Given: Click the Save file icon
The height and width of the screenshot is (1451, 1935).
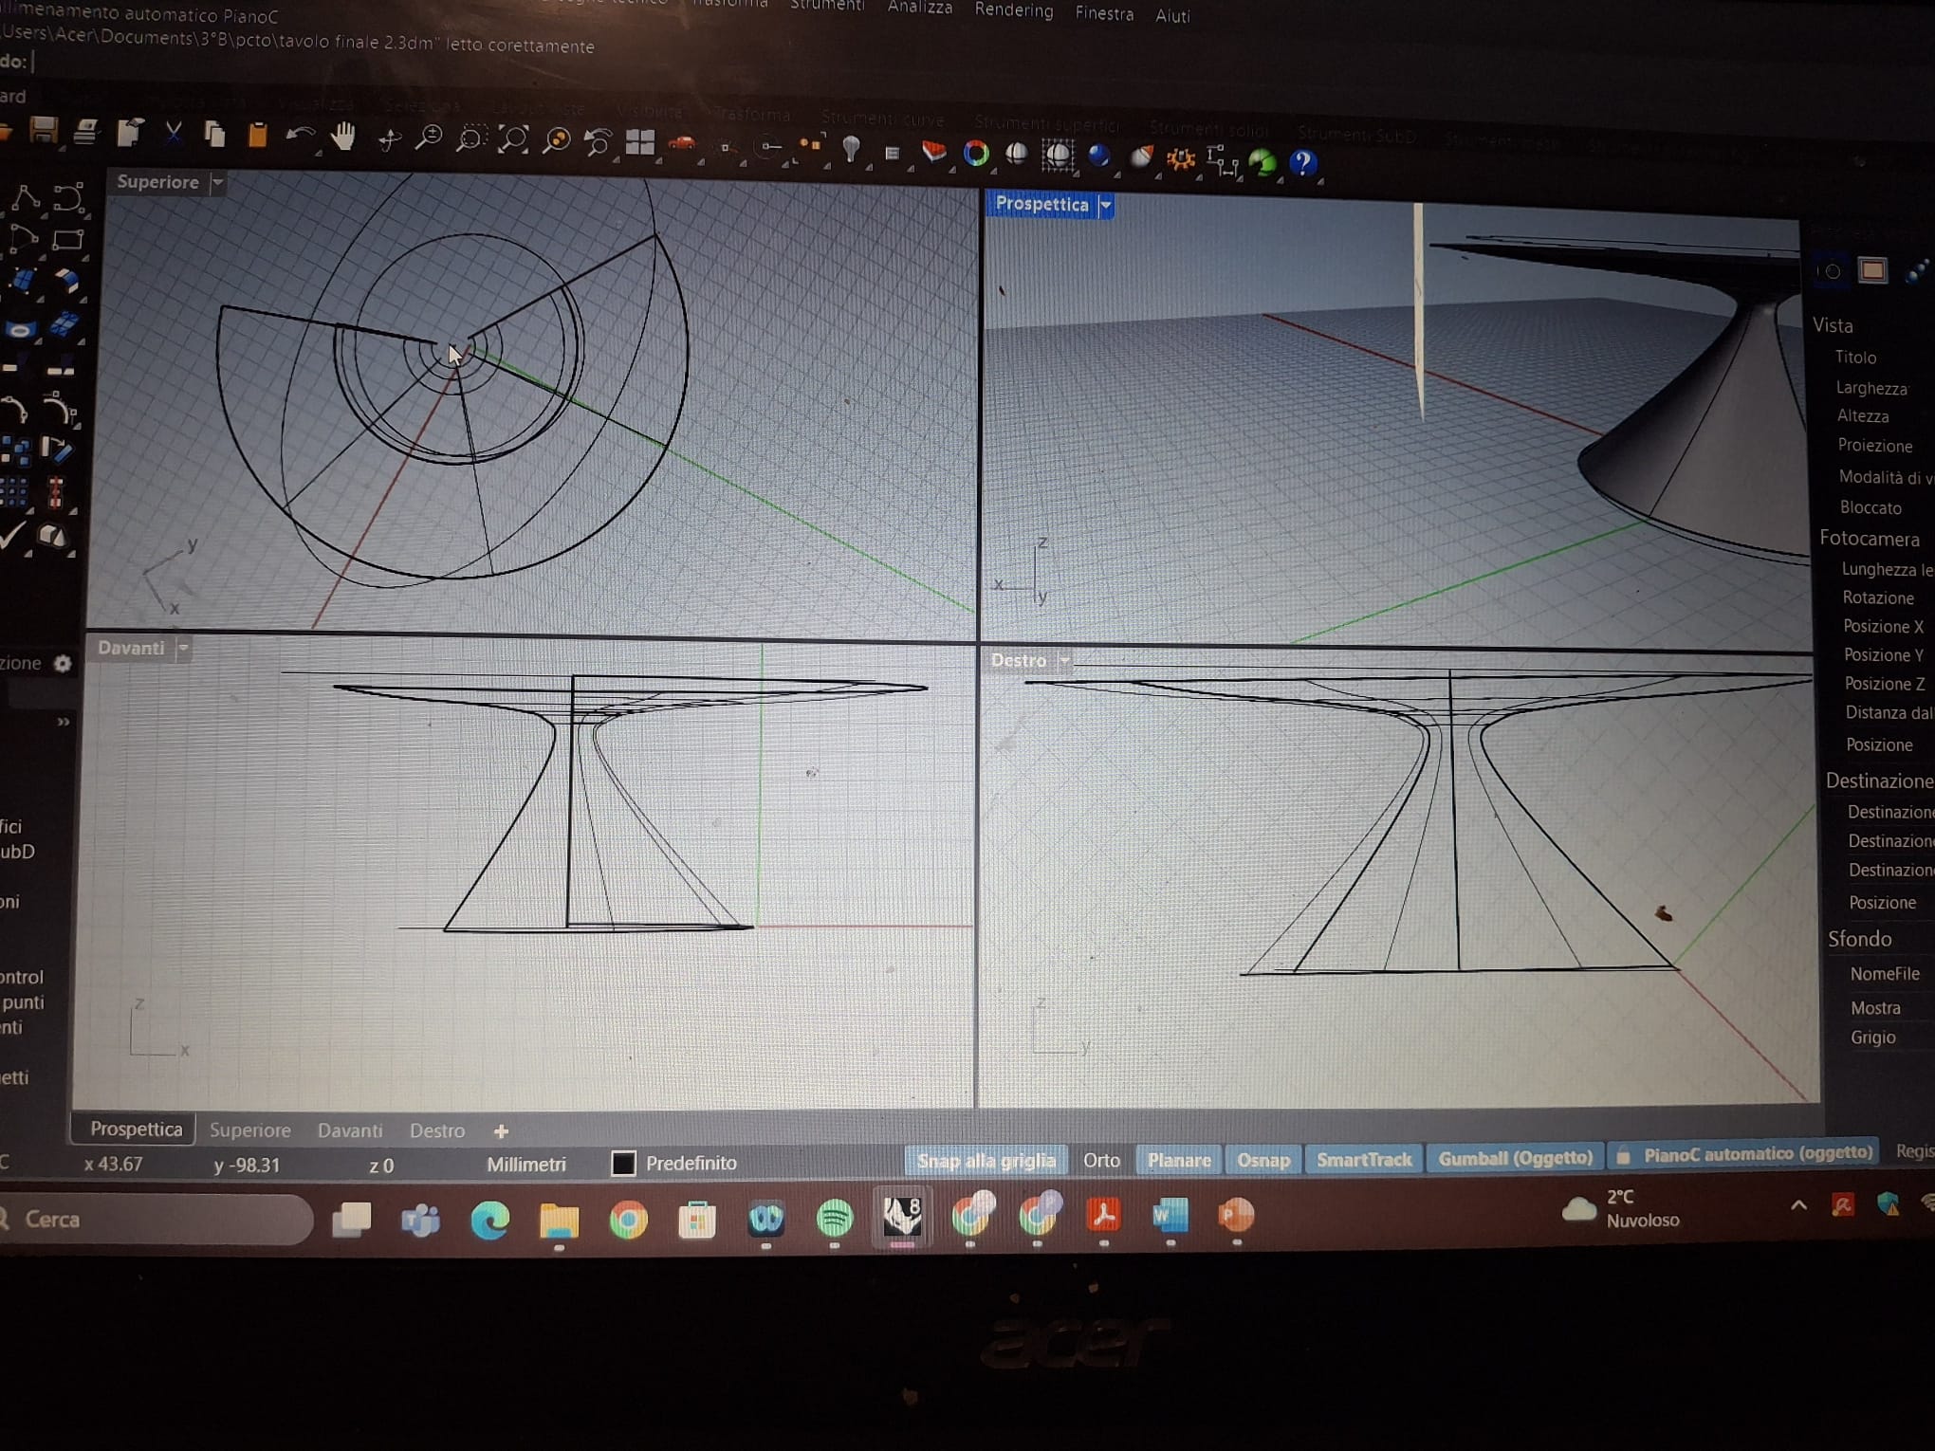Looking at the screenshot, I should [44, 130].
